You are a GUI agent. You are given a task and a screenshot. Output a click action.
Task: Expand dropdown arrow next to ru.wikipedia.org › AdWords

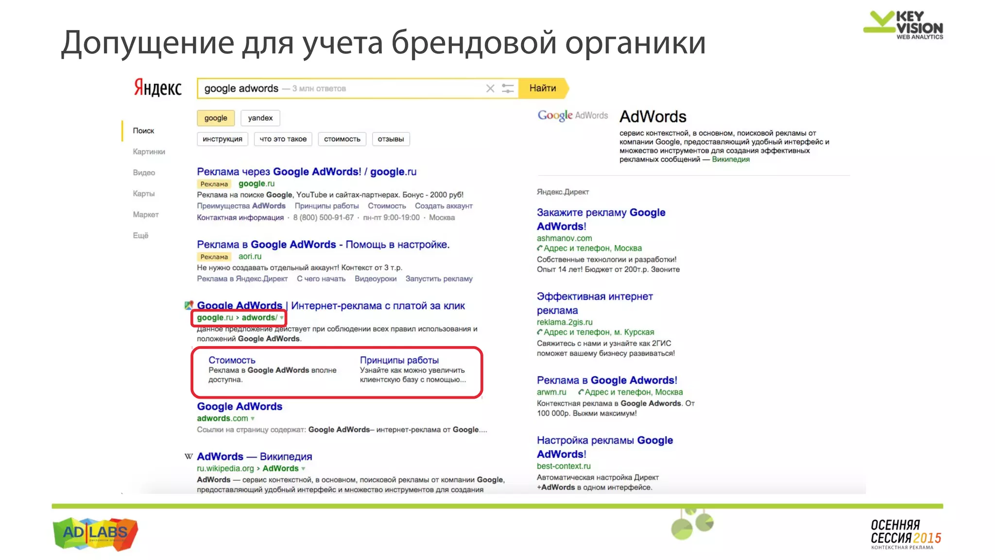point(303,469)
